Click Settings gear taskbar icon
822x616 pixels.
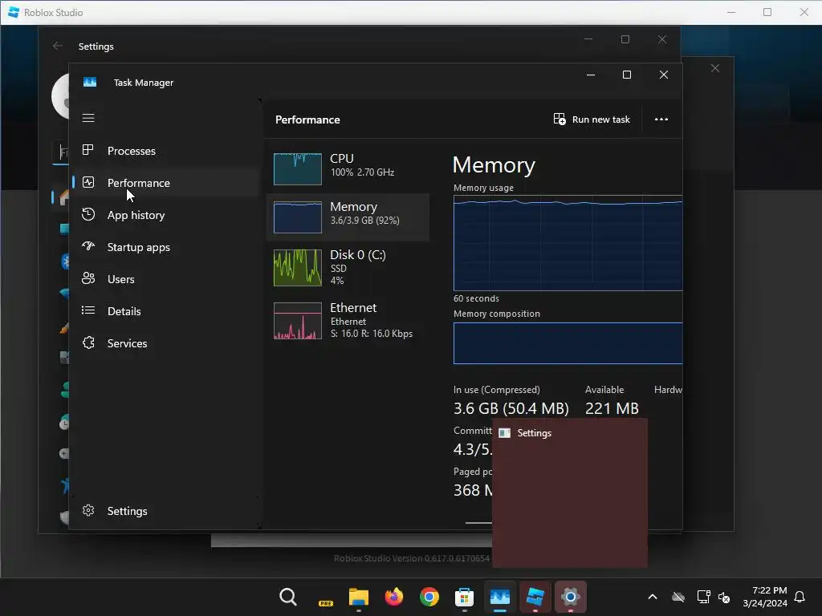pyautogui.click(x=571, y=597)
